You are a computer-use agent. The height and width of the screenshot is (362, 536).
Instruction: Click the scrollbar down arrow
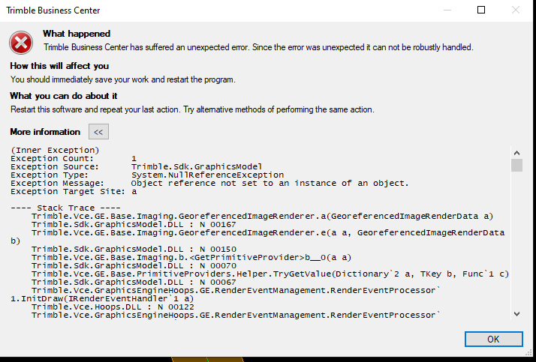click(516, 314)
